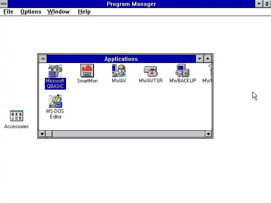The width and height of the screenshot is (271, 203).
Task: Select the MWAVTSR icon
Action: tap(151, 71)
